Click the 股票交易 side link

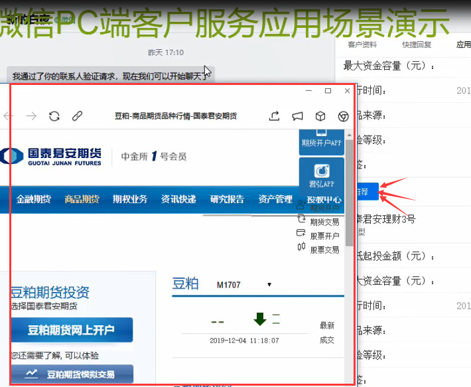(324, 250)
